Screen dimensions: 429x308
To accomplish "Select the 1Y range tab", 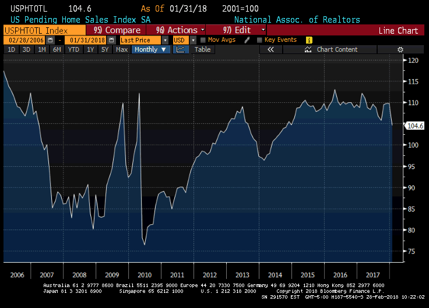I will [x=90, y=49].
